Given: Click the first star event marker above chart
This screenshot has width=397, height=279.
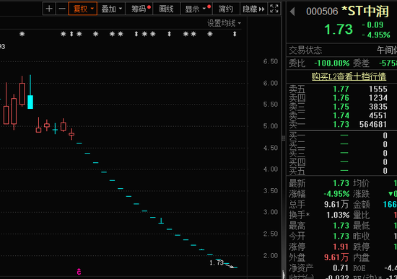Looking at the screenshot, I should point(22,34).
